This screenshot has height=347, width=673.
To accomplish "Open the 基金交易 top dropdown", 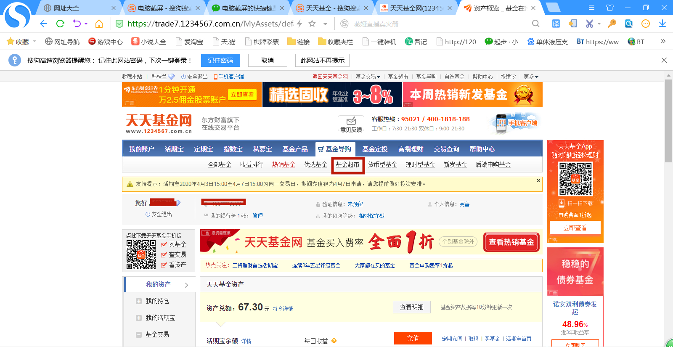I will (368, 77).
